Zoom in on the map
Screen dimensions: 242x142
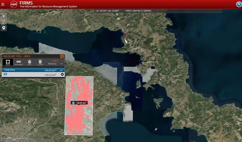pos(4,16)
